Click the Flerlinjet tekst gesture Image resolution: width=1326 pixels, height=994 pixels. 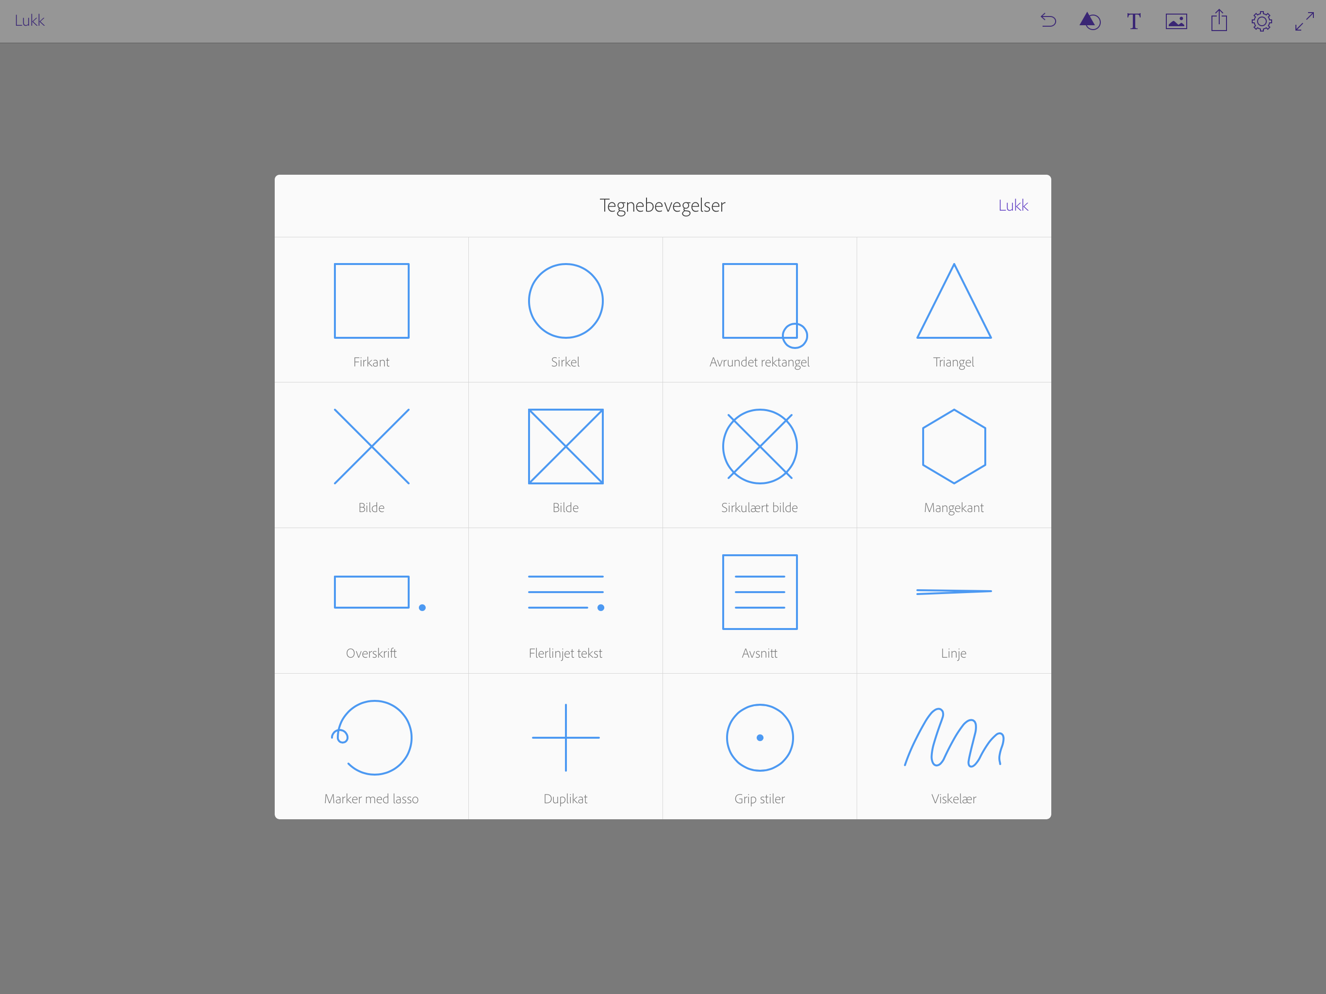pos(565,601)
